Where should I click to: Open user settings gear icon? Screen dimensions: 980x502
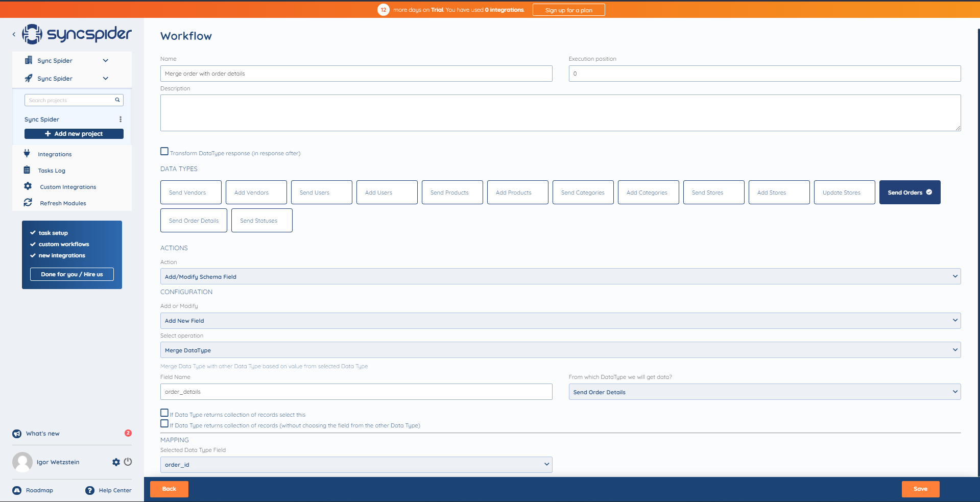point(116,462)
